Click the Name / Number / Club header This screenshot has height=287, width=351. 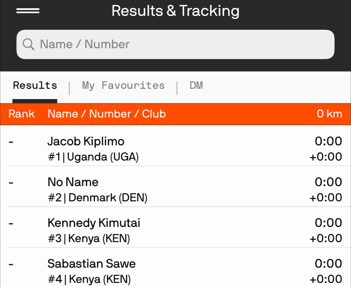point(107,114)
